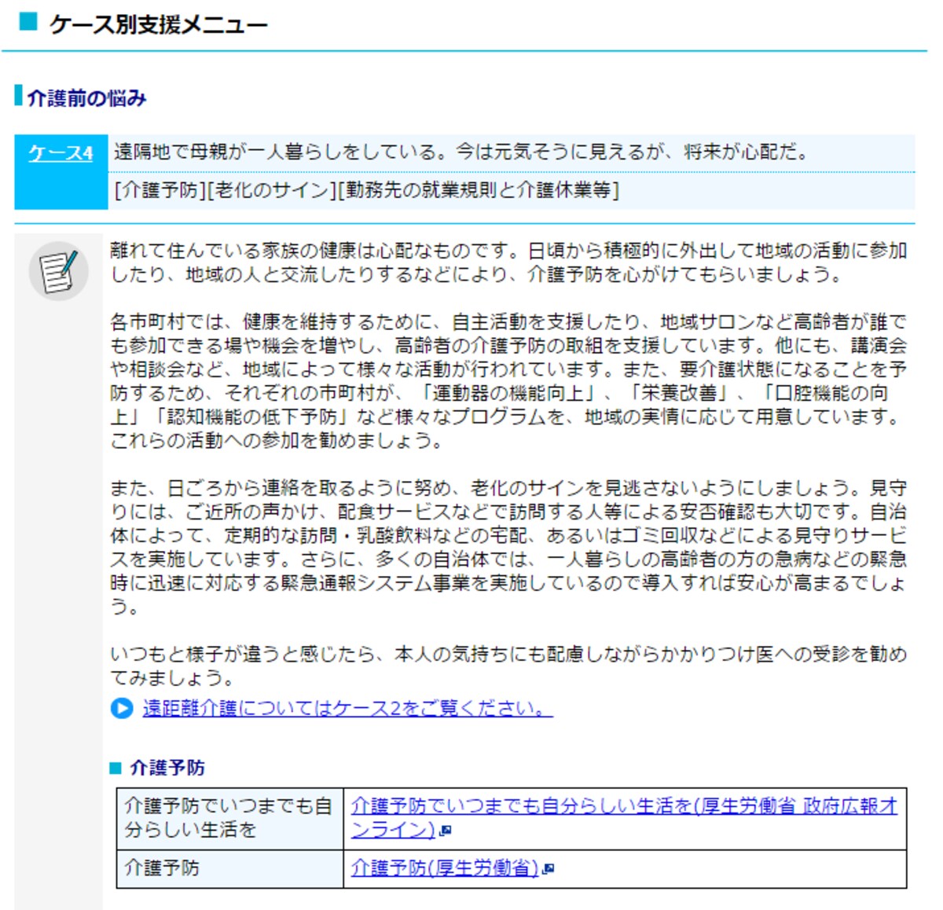Click the 介護前の悩み section heading
This screenshot has height=910, width=943.
click(x=87, y=98)
